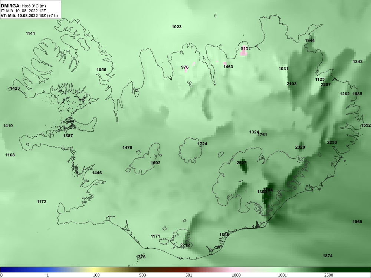Click the 1000 label on the colour scale

236,275
